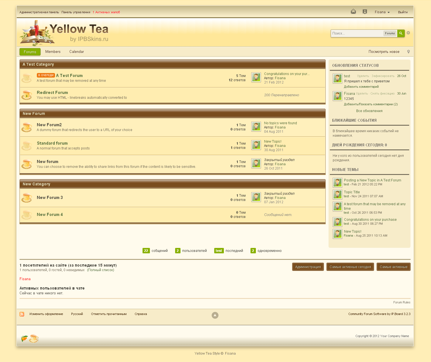Open the Calendar tab

[x=77, y=52]
